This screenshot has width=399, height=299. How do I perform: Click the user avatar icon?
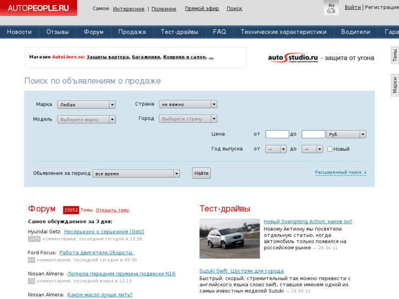click(331, 8)
